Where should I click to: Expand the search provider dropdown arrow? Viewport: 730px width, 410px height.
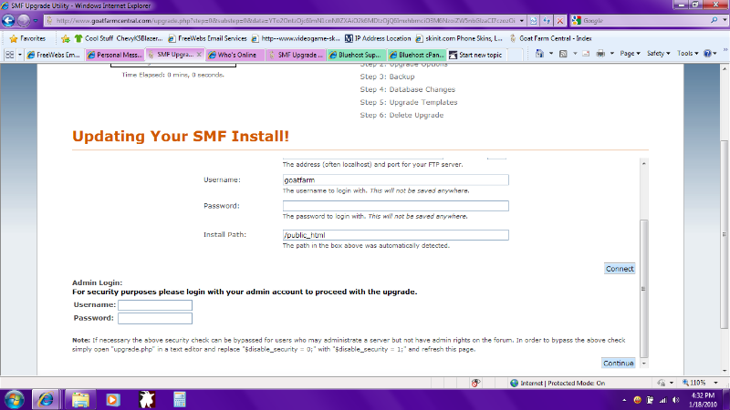725,20
